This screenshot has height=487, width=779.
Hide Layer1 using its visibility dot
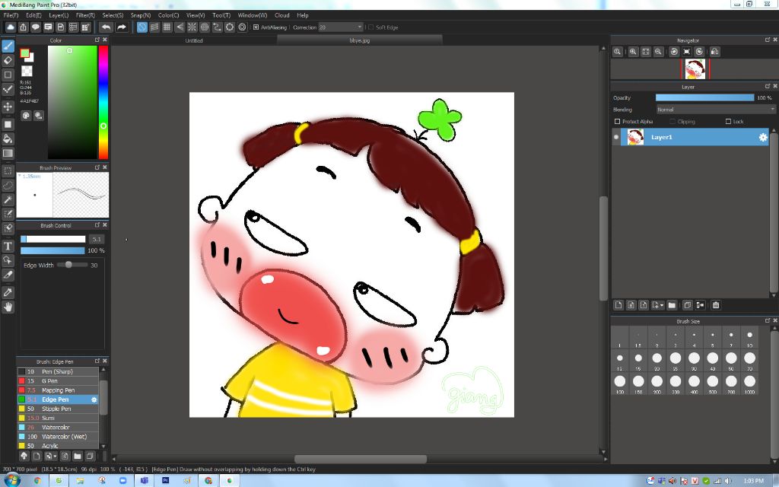tap(616, 137)
